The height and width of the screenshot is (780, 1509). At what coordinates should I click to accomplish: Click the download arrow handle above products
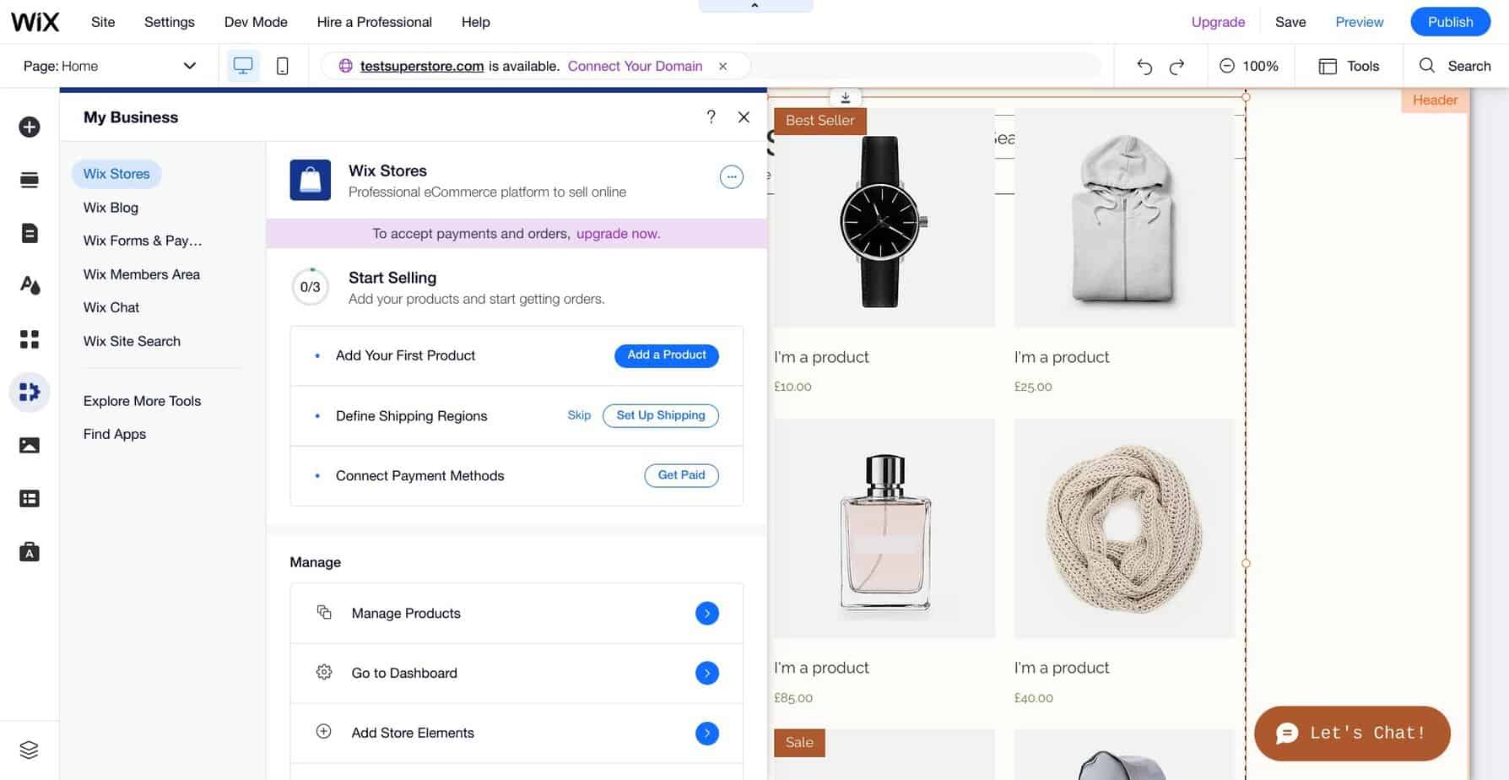click(x=846, y=97)
